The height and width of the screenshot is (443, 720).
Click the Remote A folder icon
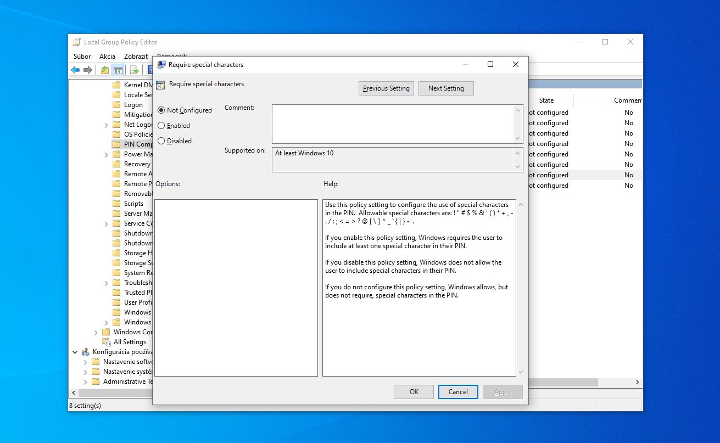[x=116, y=174]
